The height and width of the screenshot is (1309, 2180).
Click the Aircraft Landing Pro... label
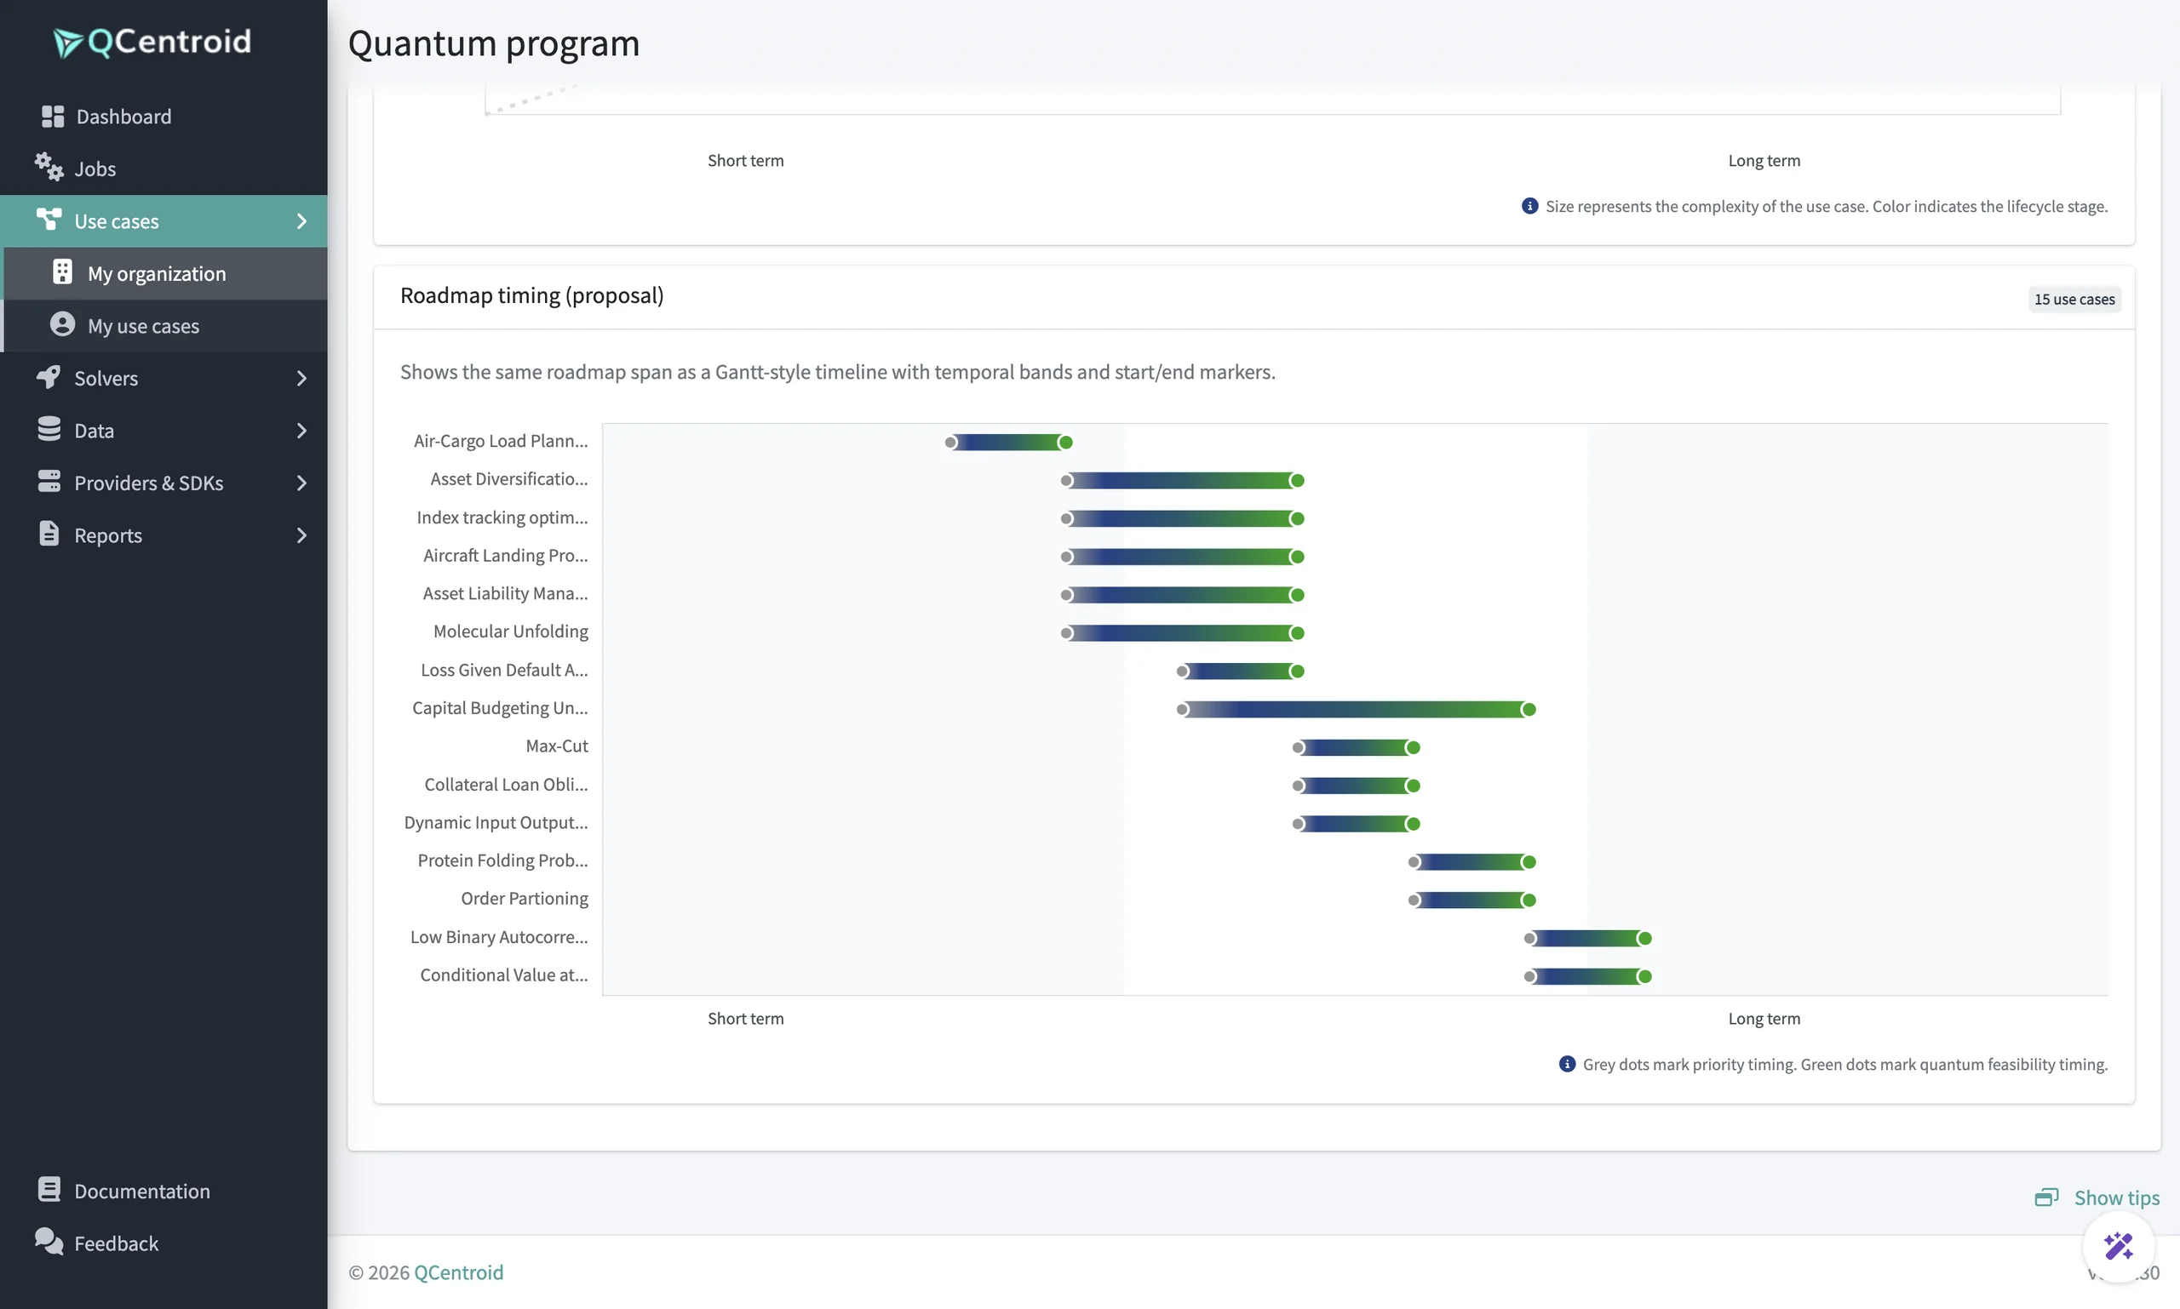click(505, 555)
